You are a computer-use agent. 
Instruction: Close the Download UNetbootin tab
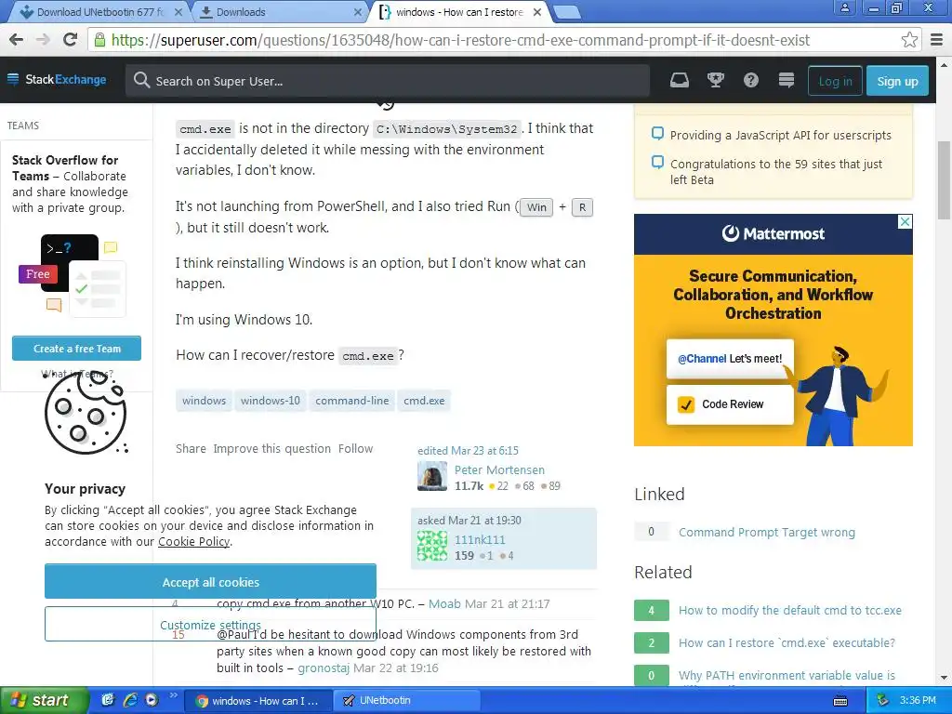pyautogui.click(x=178, y=12)
